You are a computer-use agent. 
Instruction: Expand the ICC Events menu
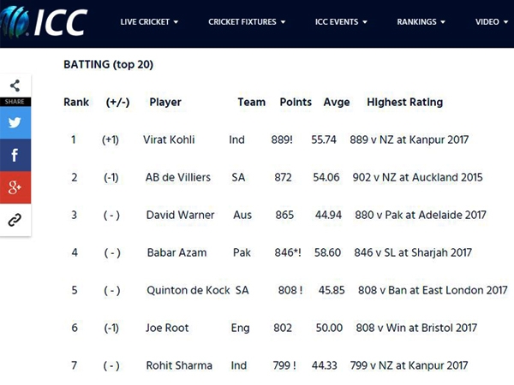pyautogui.click(x=341, y=22)
